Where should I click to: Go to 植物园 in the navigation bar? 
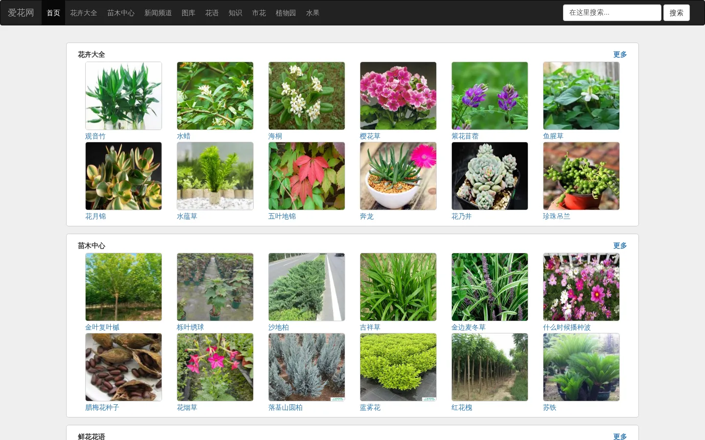[x=286, y=13]
